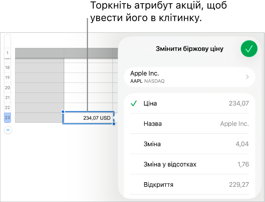Select row 23 header

coord(8,118)
